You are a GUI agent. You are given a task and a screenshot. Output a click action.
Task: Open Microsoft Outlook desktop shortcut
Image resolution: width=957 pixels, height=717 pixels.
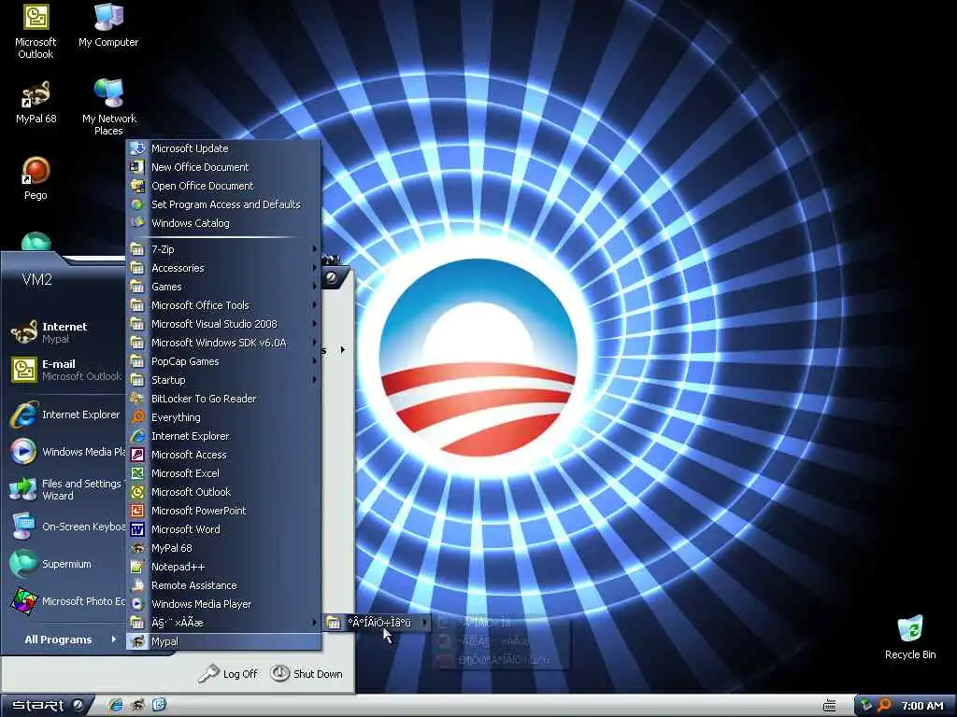(x=36, y=31)
